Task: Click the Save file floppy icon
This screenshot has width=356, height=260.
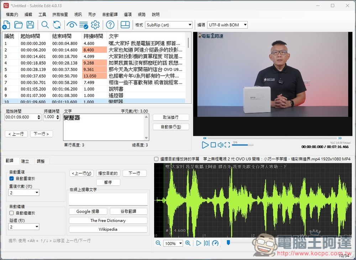Action: [x=30, y=25]
